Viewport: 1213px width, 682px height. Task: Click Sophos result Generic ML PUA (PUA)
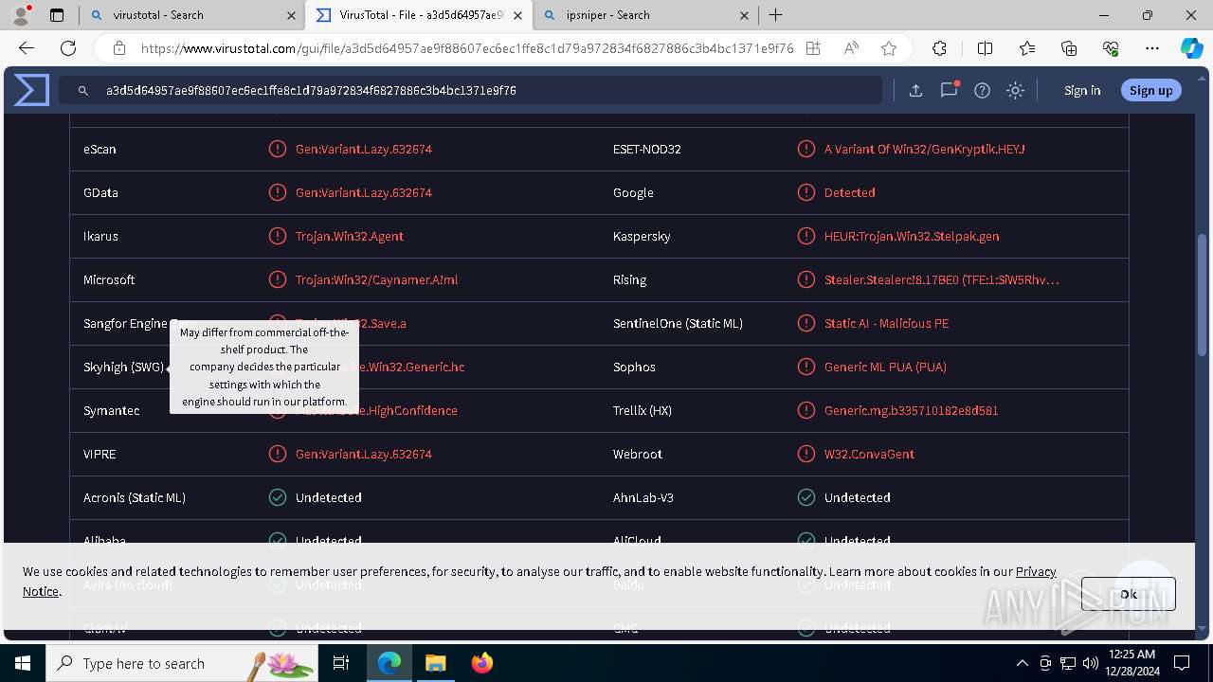(885, 367)
